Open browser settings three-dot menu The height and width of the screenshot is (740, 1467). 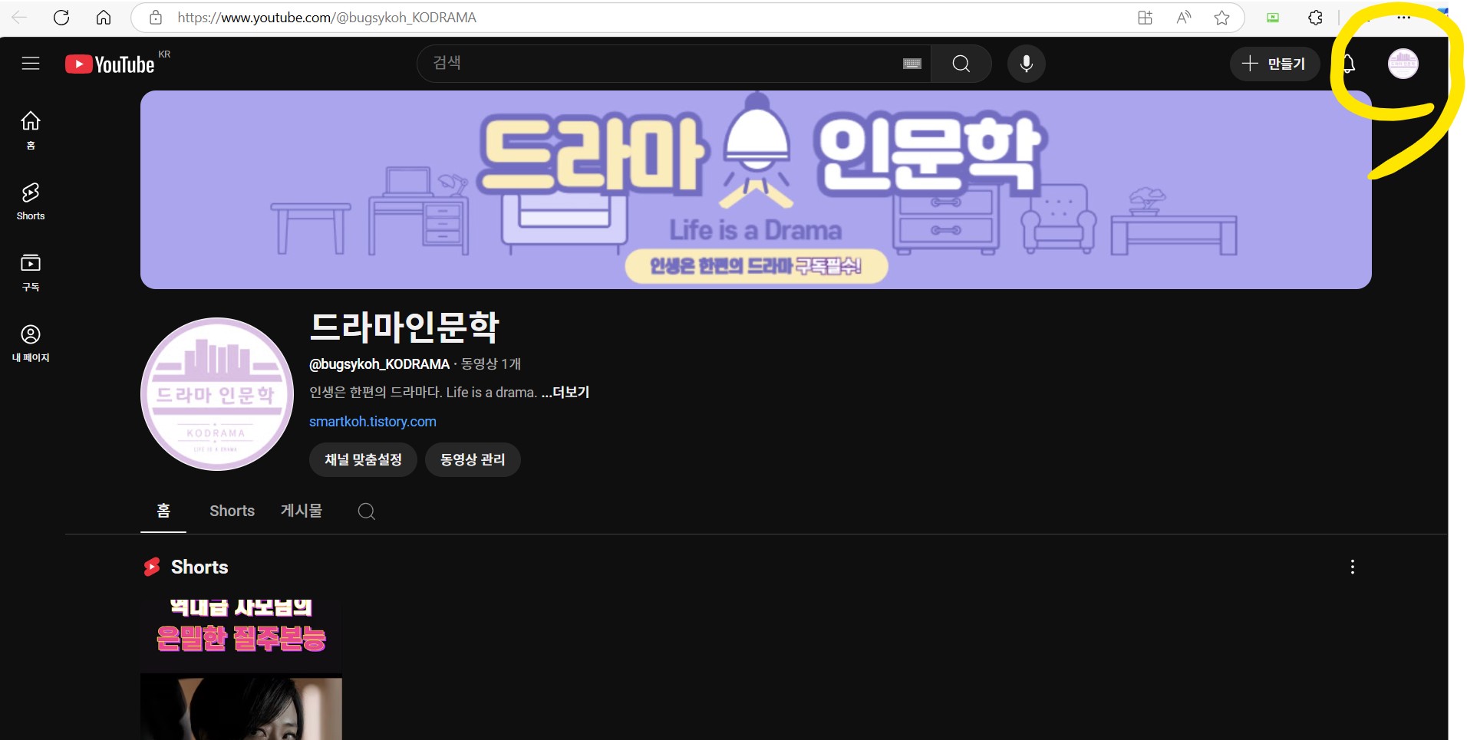coord(1403,18)
